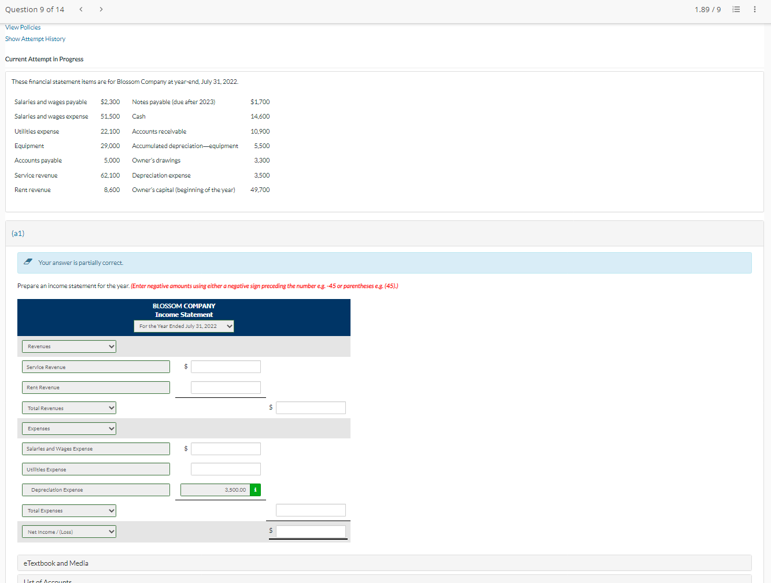Click the Service Revenue amount field
The width and height of the screenshot is (771, 583).
[226, 367]
